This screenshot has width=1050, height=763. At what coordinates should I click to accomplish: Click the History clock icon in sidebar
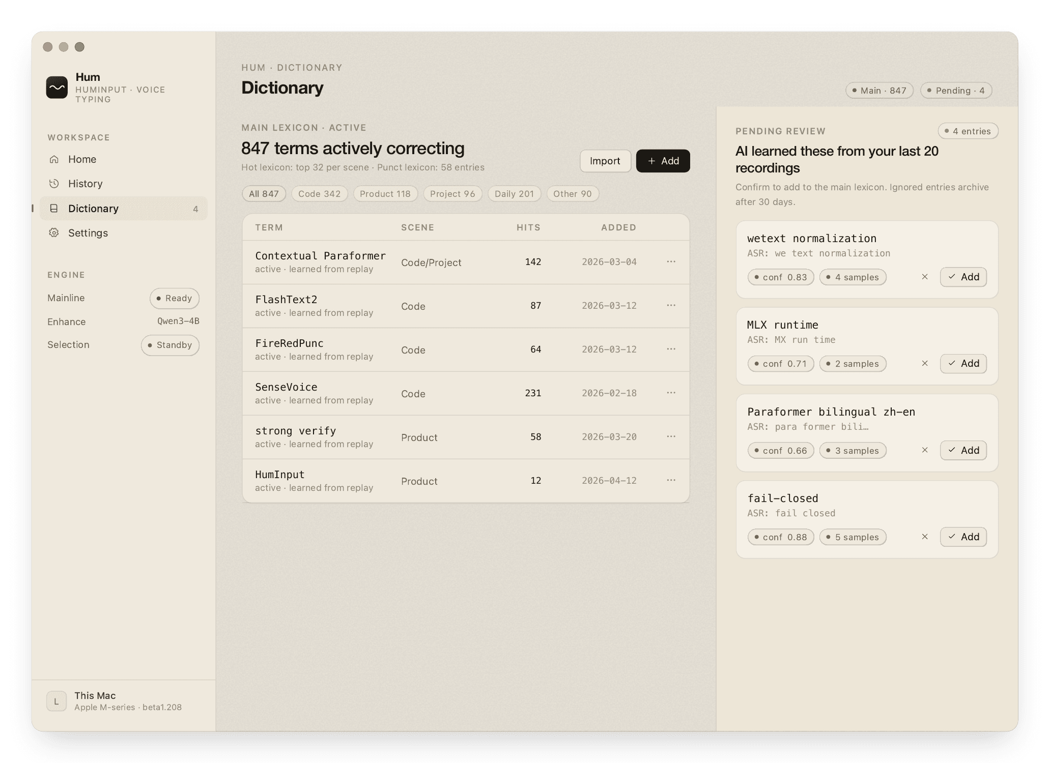[x=54, y=184]
